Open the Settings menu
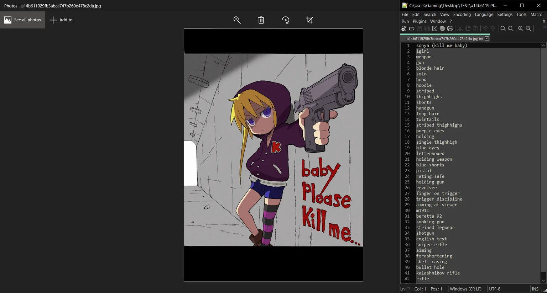Screen dimensions: 547x293 point(505,15)
